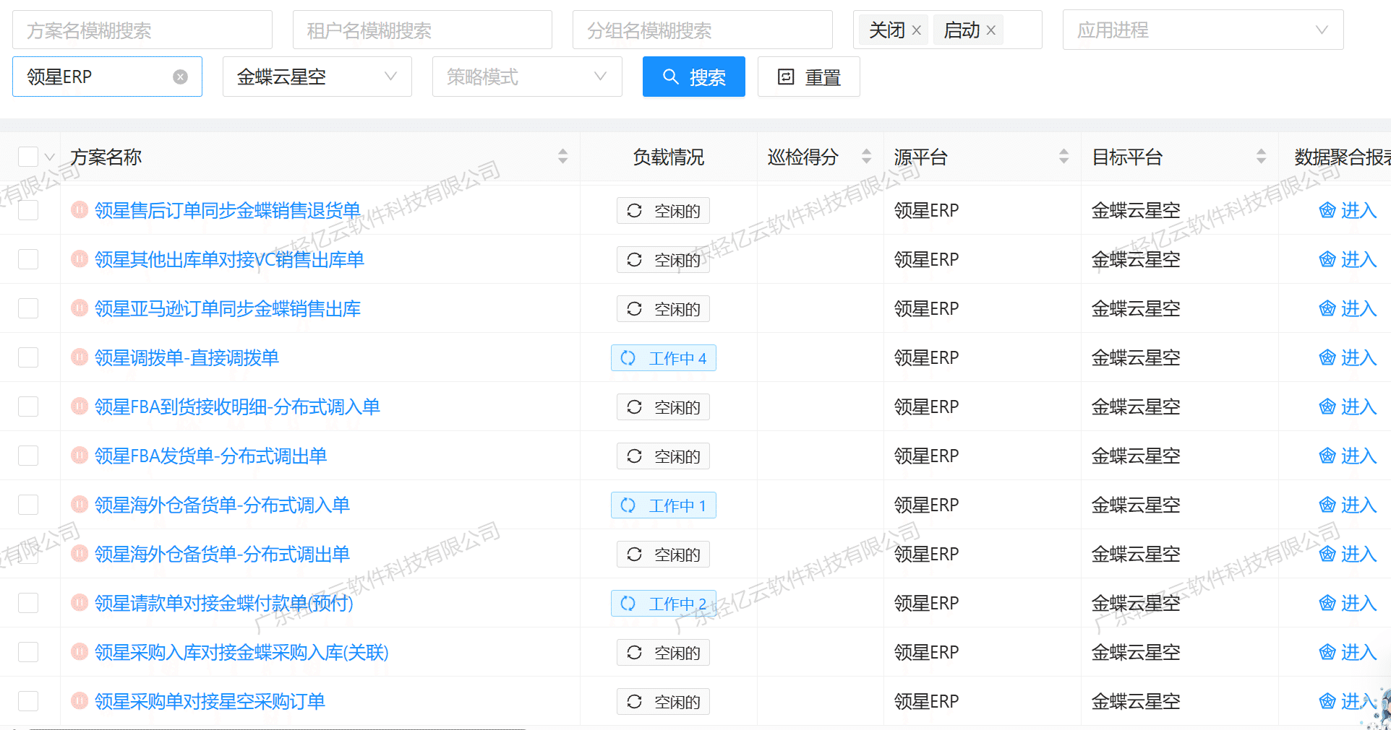Open the 领星ERP source platform selector

point(107,77)
